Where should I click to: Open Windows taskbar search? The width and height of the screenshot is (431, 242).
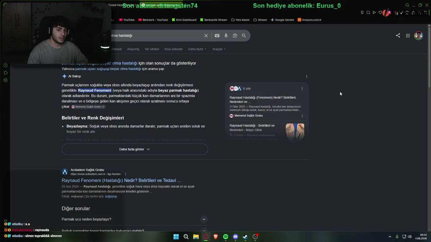[x=186, y=237]
